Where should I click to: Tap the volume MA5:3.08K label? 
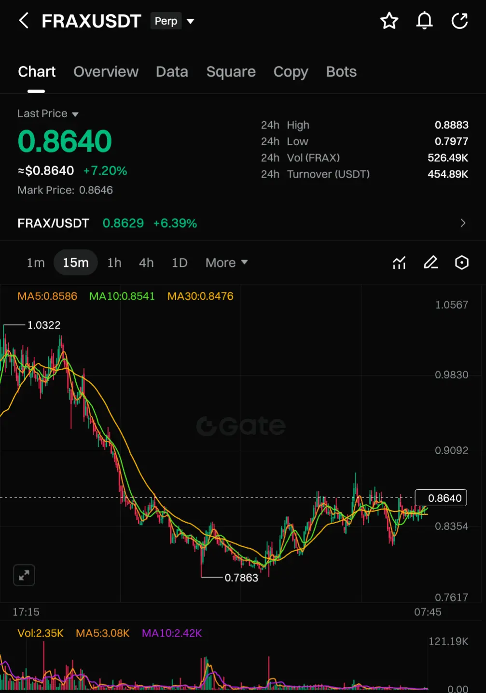pyautogui.click(x=103, y=633)
